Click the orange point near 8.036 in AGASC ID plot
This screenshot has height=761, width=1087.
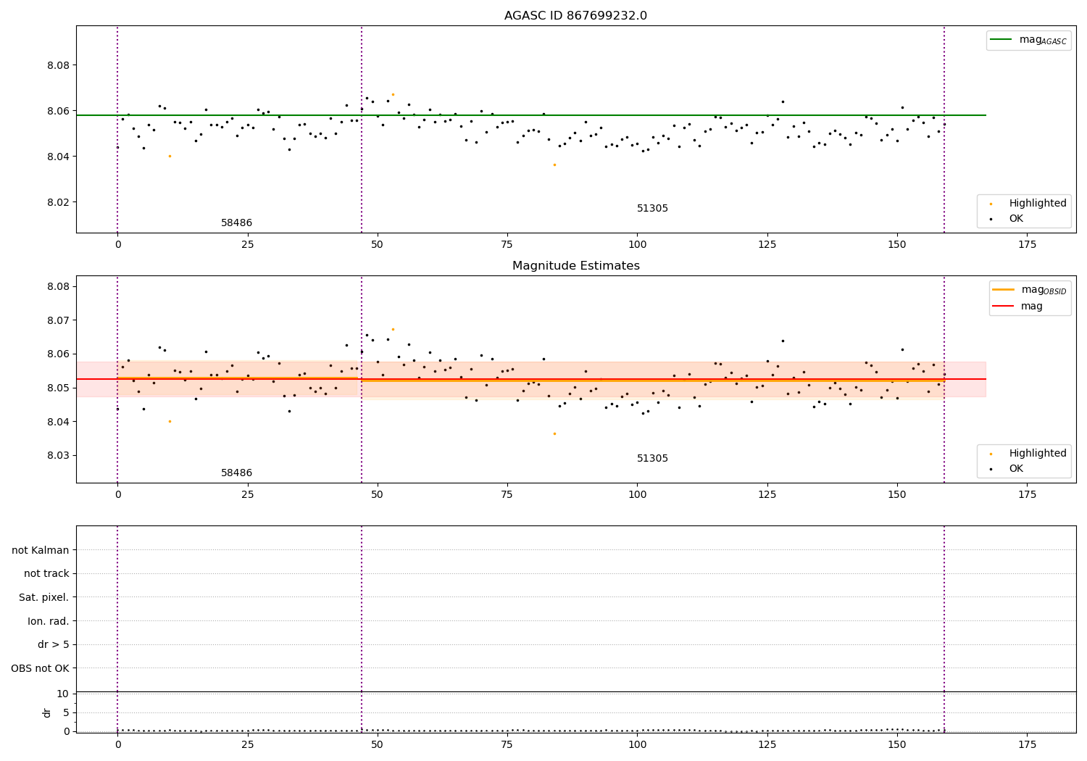pyautogui.click(x=554, y=165)
